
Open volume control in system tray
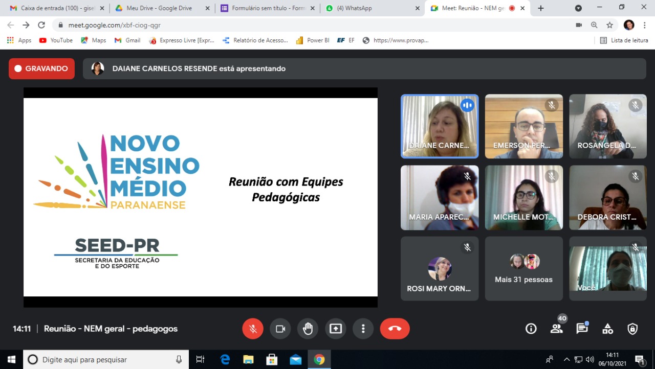coord(590,359)
